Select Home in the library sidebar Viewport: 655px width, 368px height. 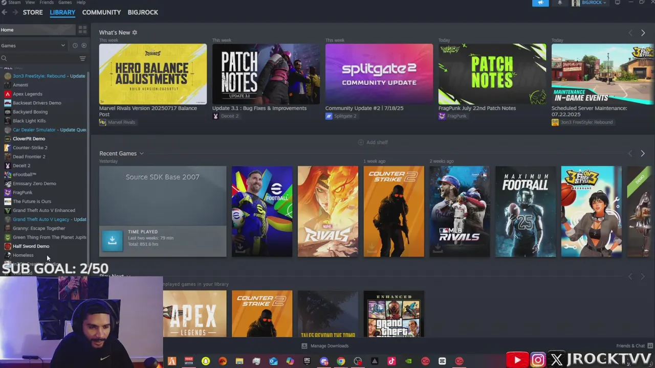tap(38, 30)
